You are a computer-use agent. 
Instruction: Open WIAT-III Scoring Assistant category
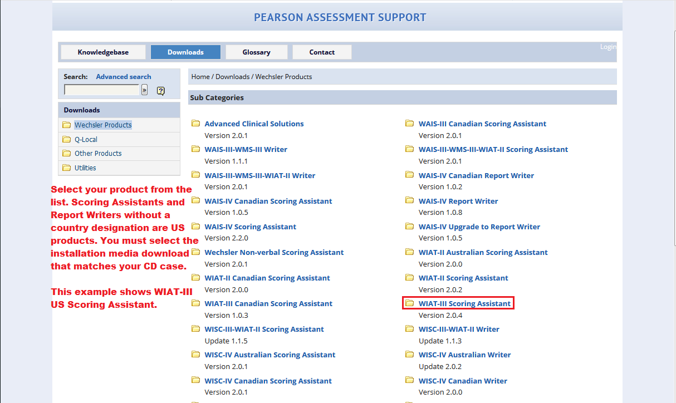pos(464,304)
